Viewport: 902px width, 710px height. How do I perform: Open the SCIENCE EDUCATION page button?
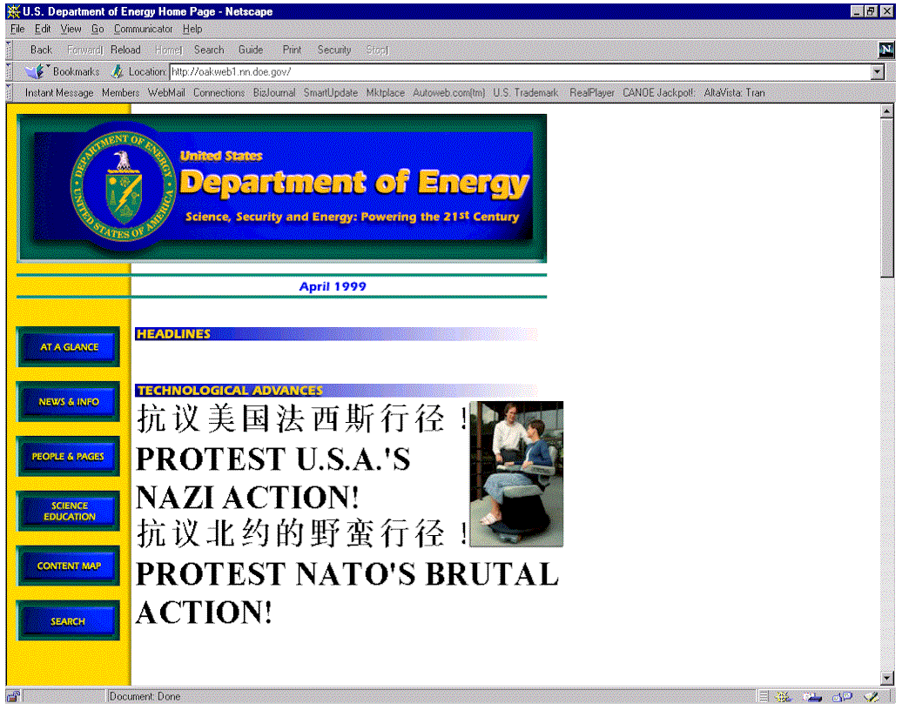tap(69, 512)
